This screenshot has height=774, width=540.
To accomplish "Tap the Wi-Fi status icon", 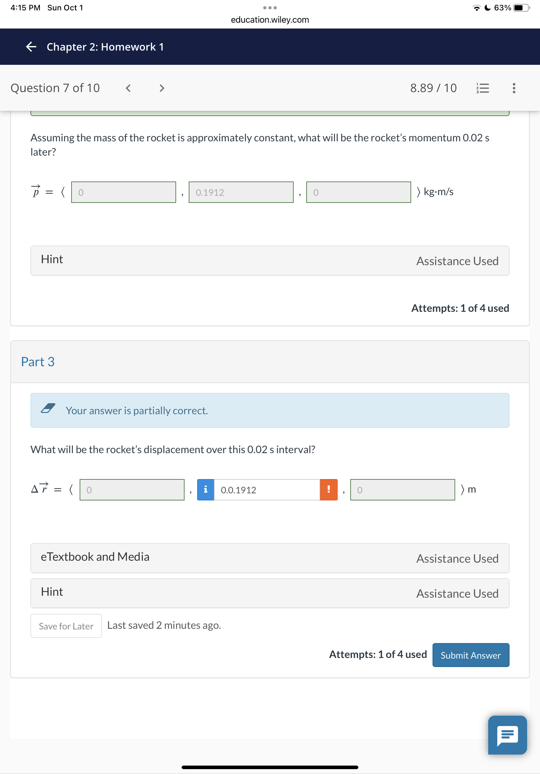I will coord(478,7).
